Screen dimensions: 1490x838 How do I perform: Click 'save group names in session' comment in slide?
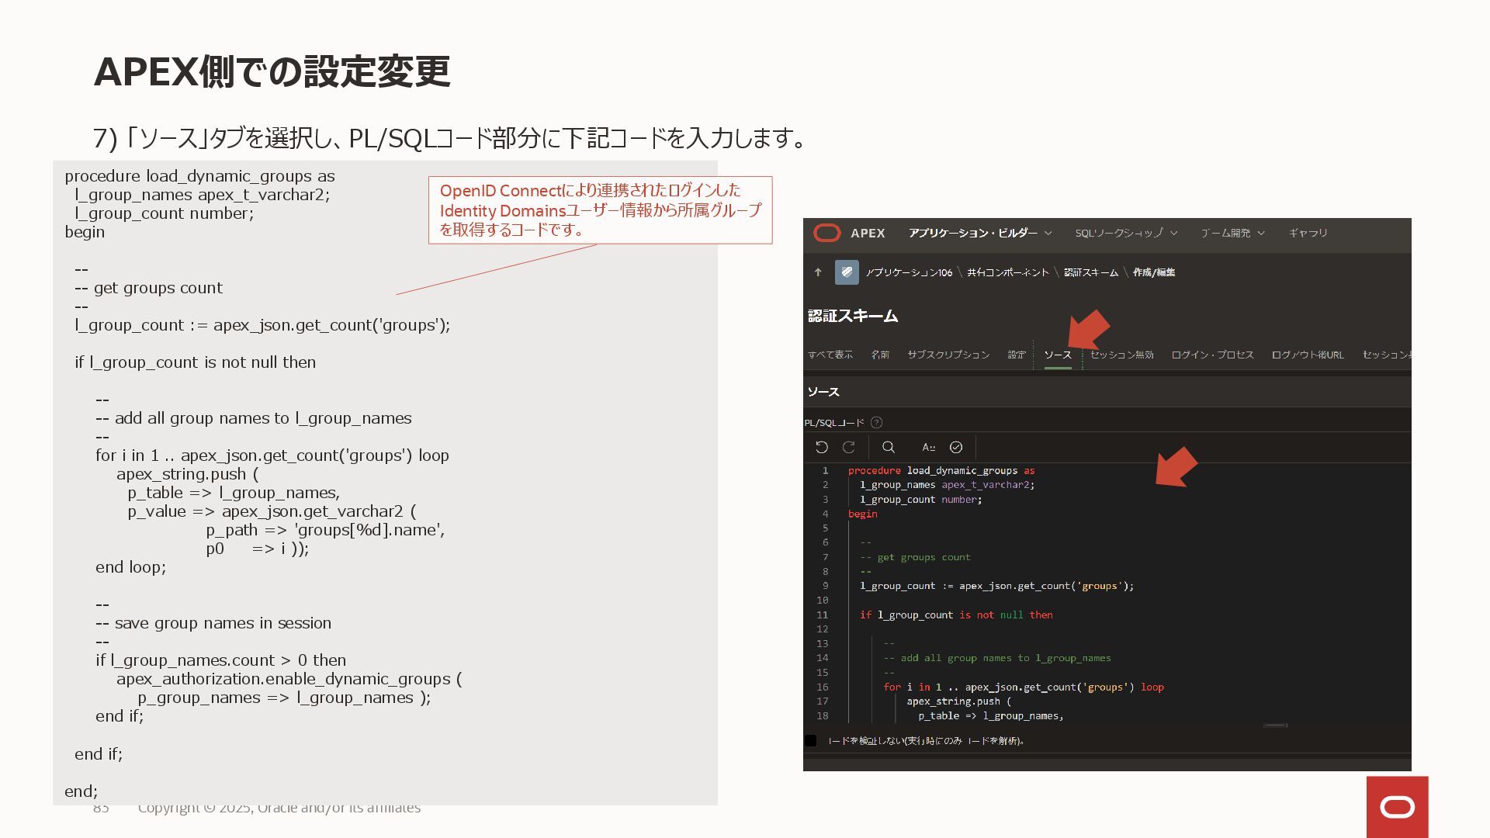point(213,623)
